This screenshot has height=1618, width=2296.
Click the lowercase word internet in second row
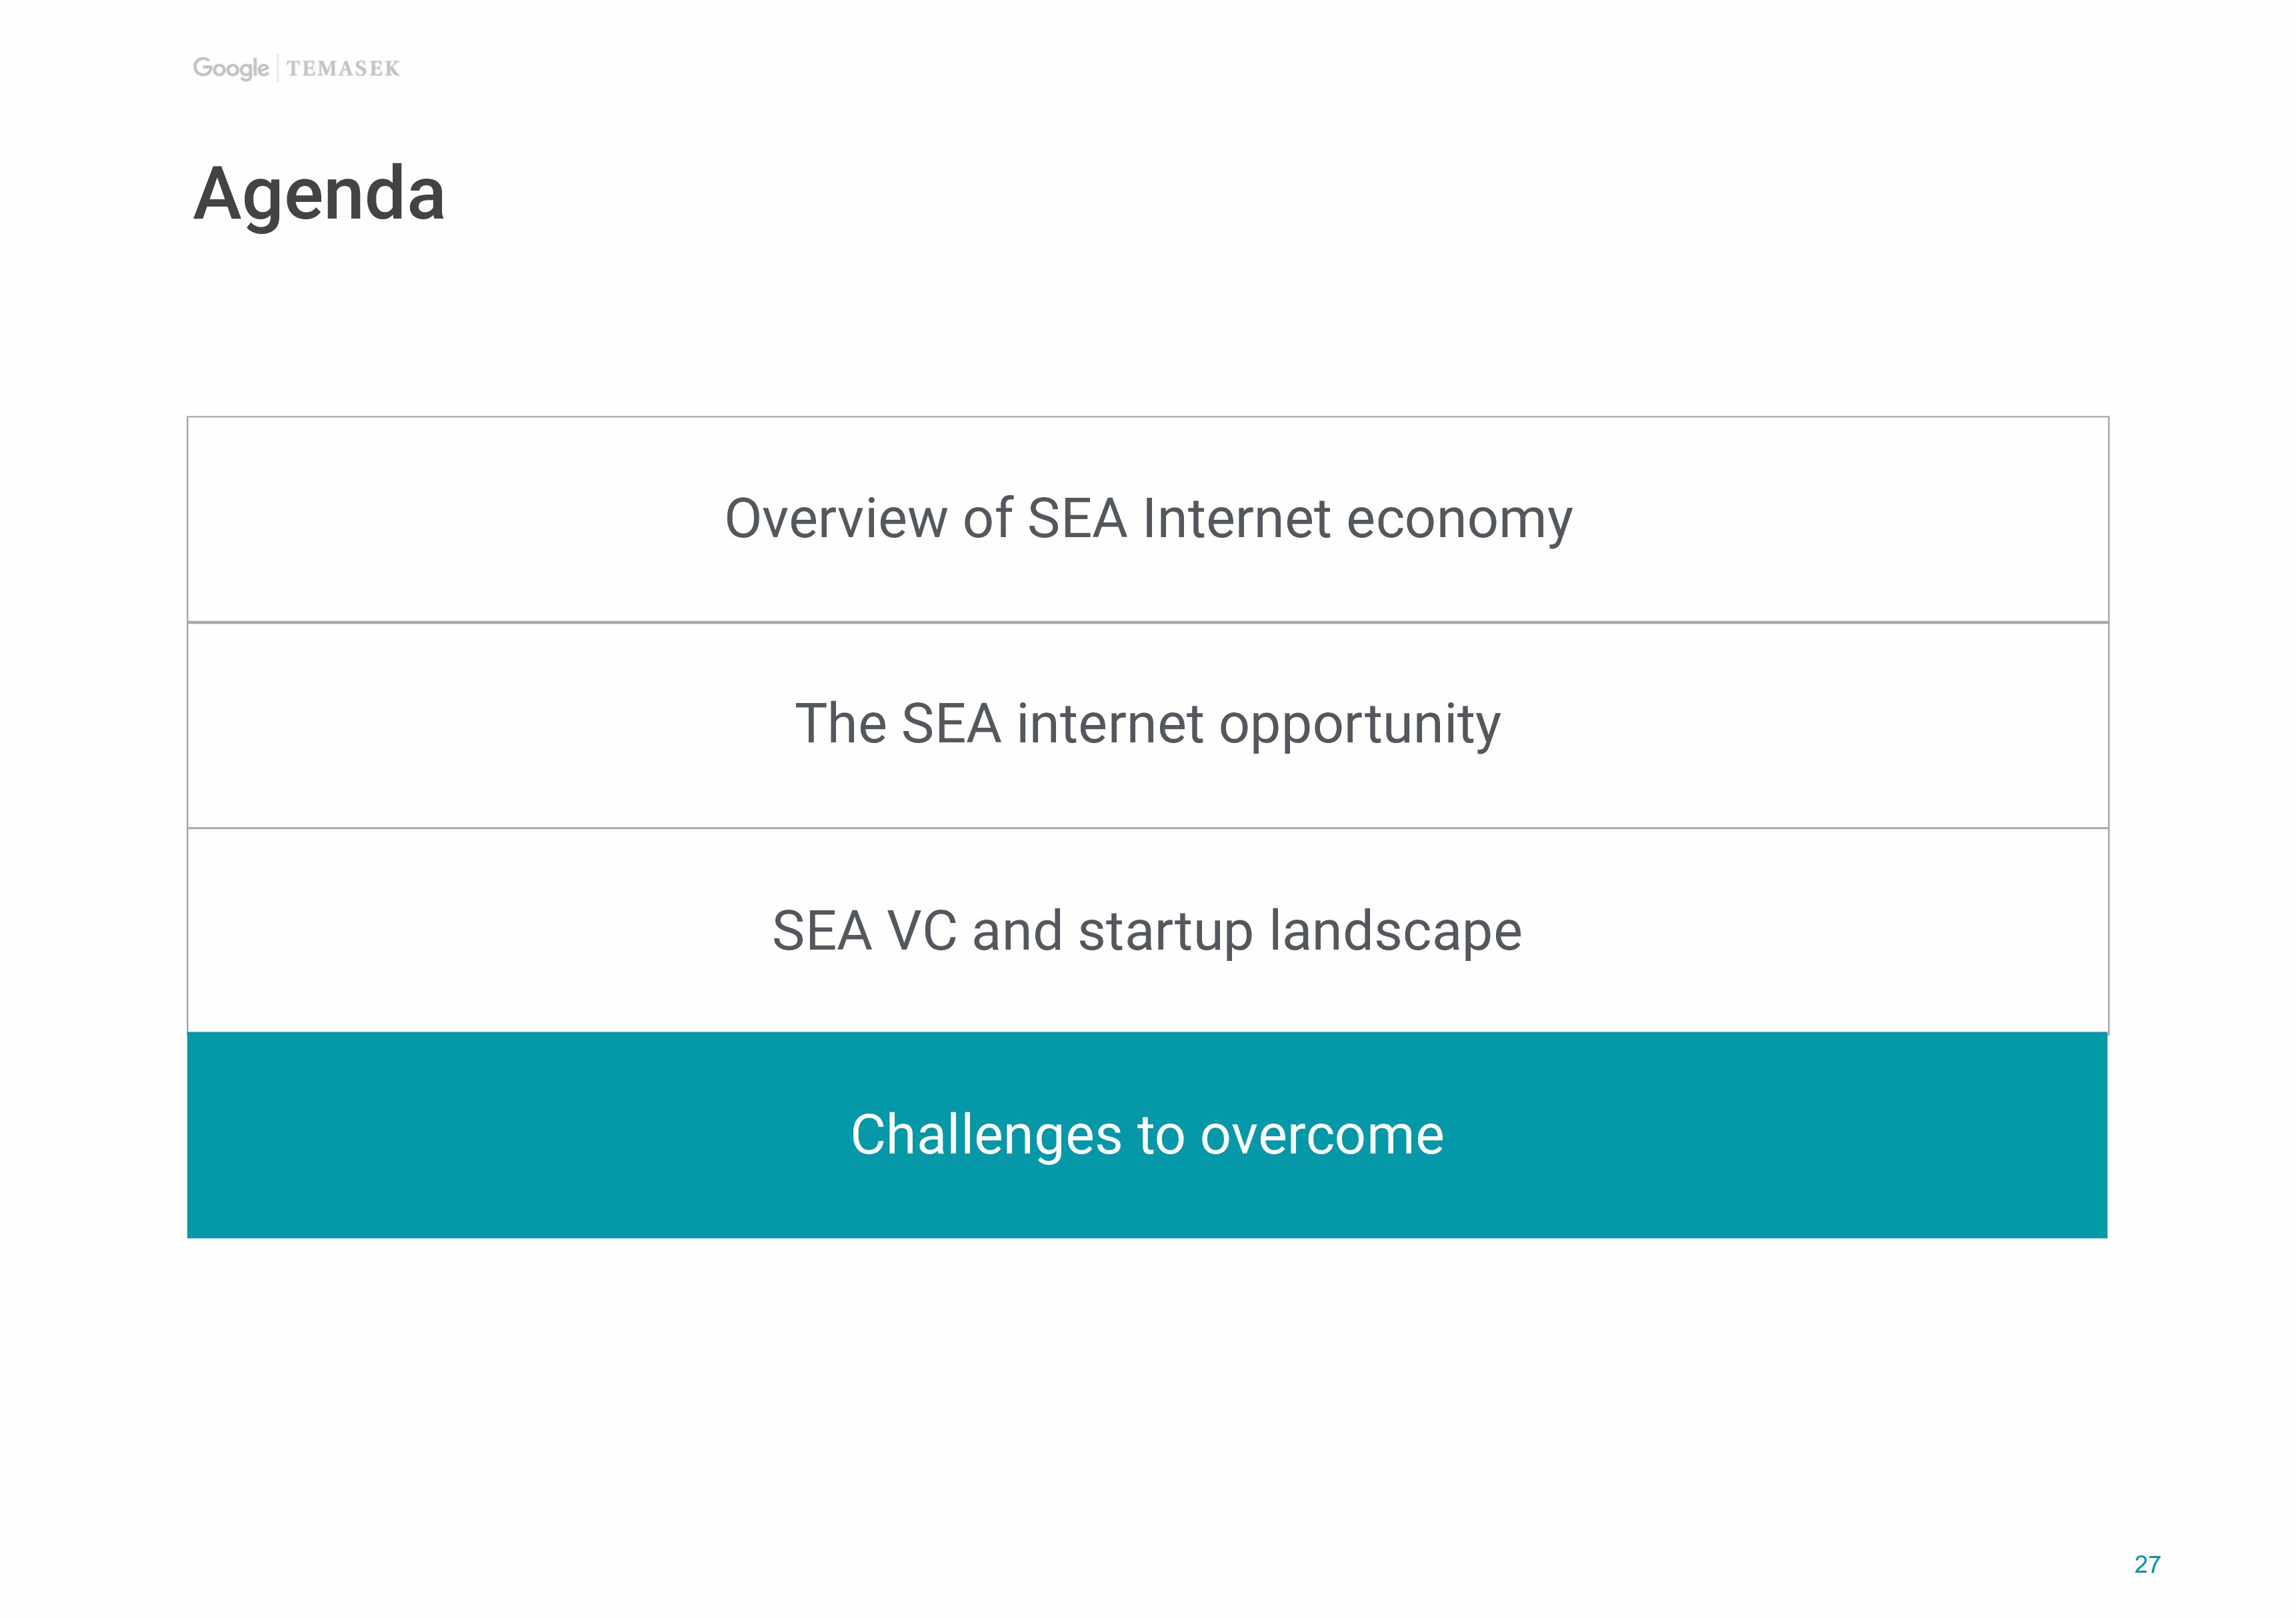1110,724
